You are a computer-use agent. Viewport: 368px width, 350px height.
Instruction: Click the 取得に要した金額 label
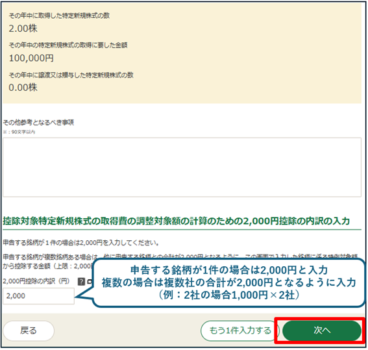pyautogui.click(x=68, y=45)
